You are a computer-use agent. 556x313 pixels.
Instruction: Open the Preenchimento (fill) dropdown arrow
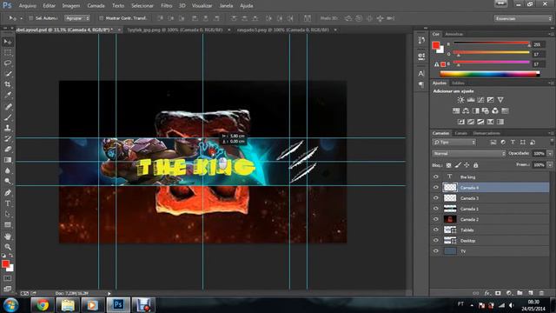(x=550, y=165)
